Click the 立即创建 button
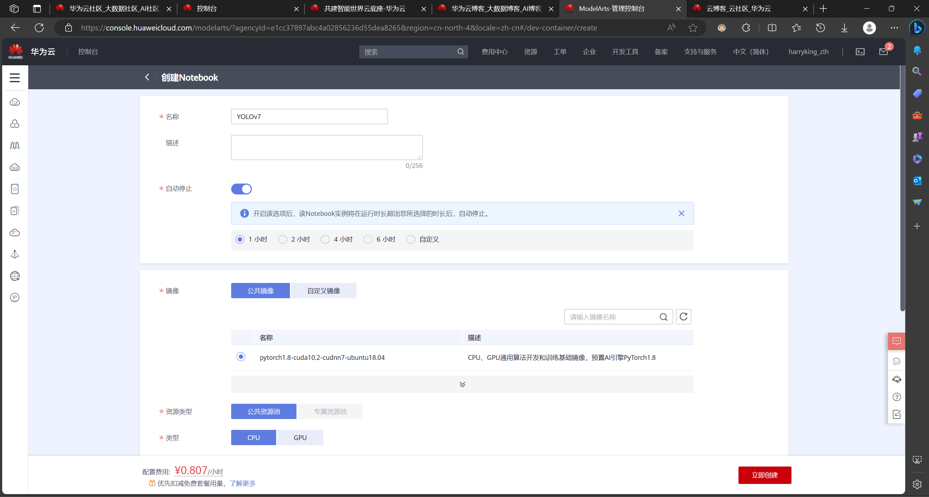Viewport: 929px width, 497px height. pyautogui.click(x=765, y=475)
